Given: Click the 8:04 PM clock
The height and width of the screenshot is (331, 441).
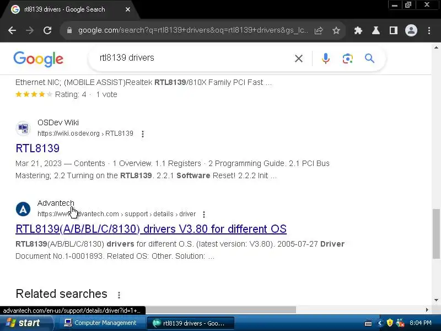Looking at the screenshot, I should [421, 323].
